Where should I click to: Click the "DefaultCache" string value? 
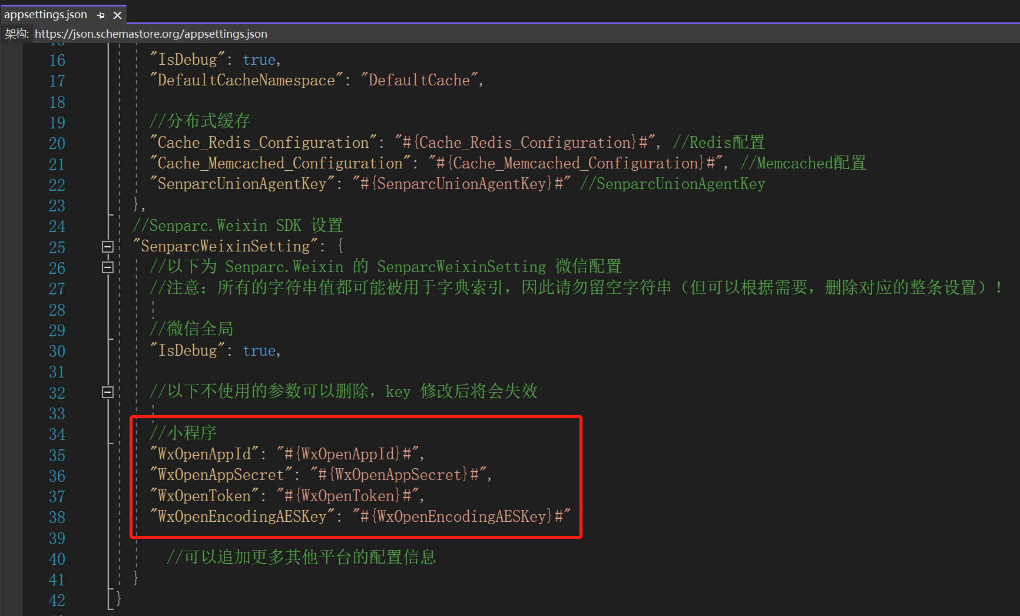[419, 80]
